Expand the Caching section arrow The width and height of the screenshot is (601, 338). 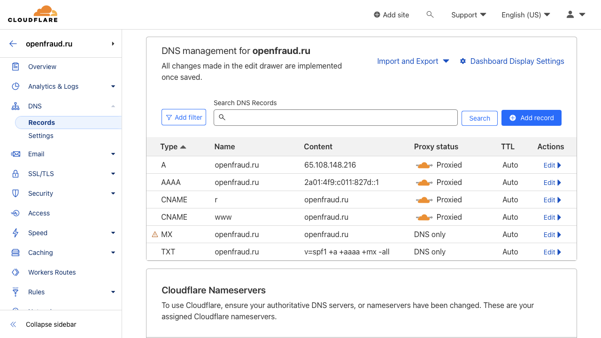(113, 253)
